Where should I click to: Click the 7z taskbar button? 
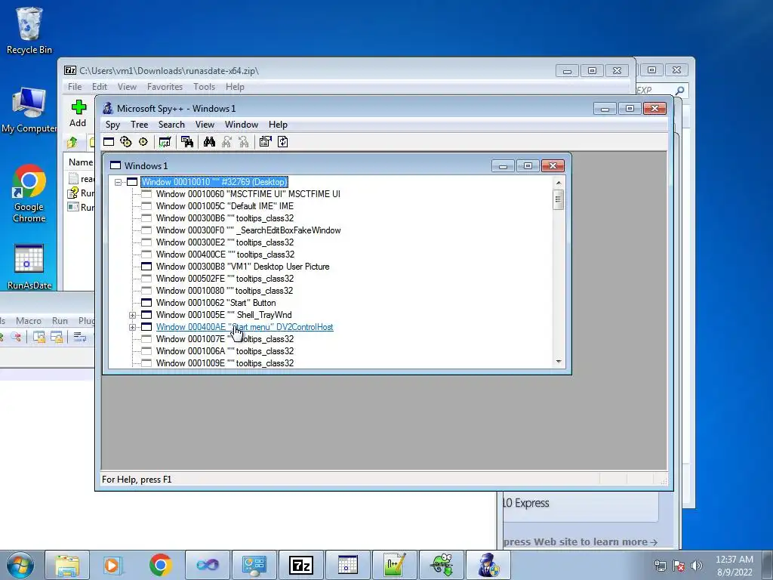[301, 565]
